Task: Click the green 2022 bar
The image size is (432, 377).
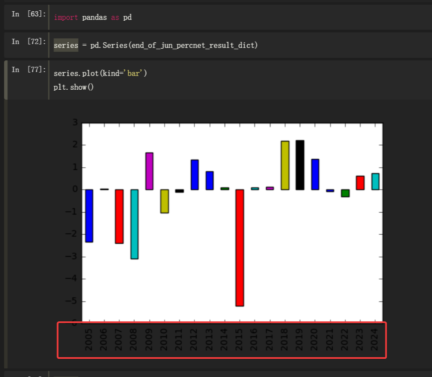Action: 345,193
